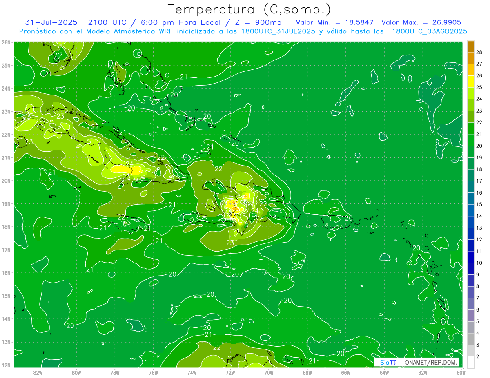Click the title 'Temperatura (C,somb.)'

click(x=249, y=10)
